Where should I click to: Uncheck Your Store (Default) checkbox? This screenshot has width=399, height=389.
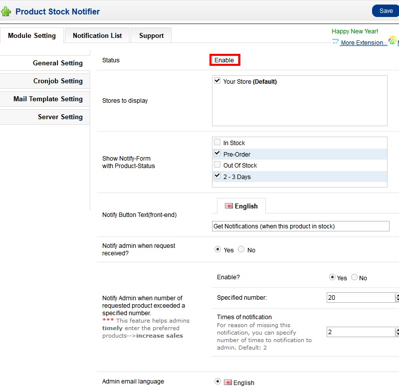click(x=217, y=81)
